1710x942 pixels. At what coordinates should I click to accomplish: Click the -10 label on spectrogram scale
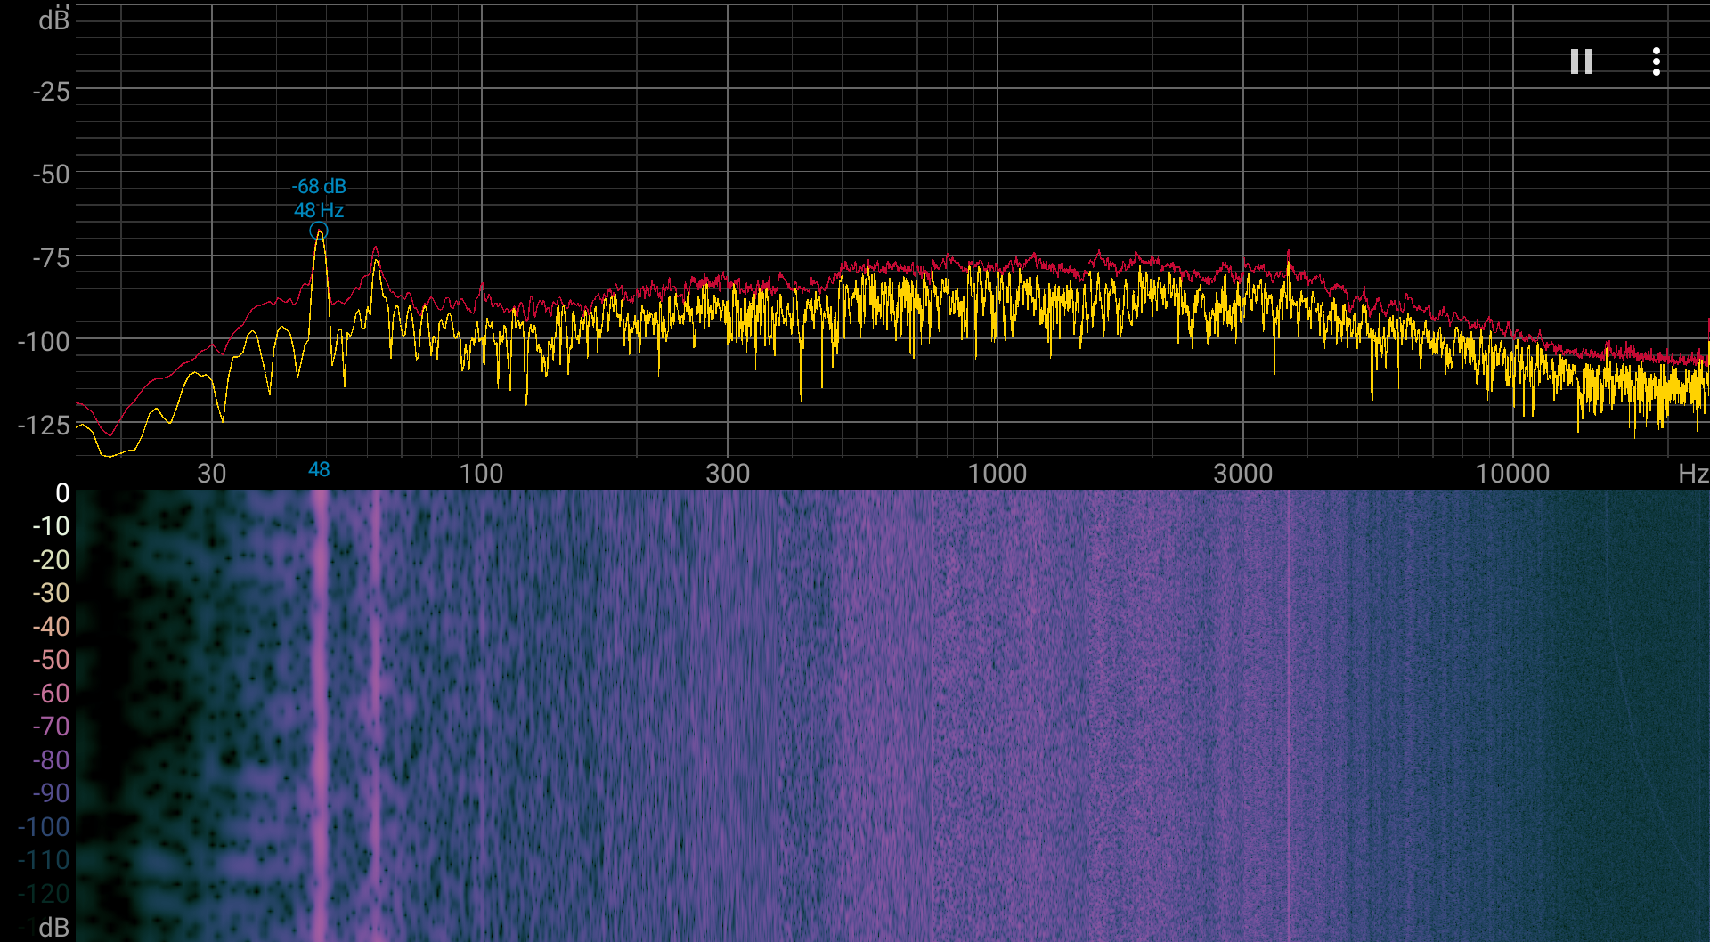click(x=51, y=526)
